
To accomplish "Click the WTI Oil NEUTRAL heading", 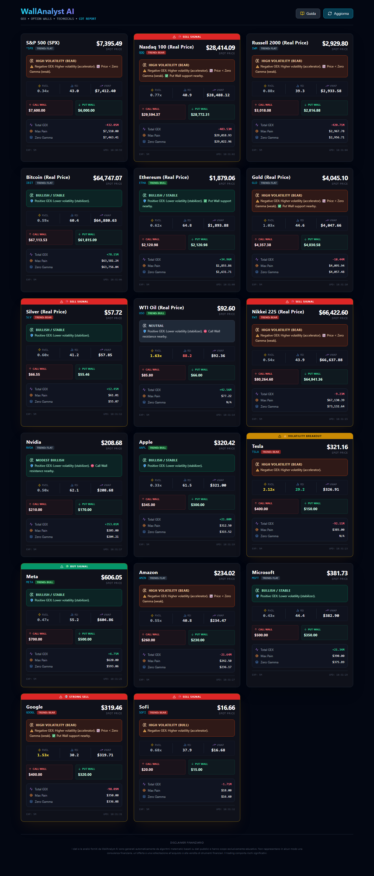I will [156, 326].
